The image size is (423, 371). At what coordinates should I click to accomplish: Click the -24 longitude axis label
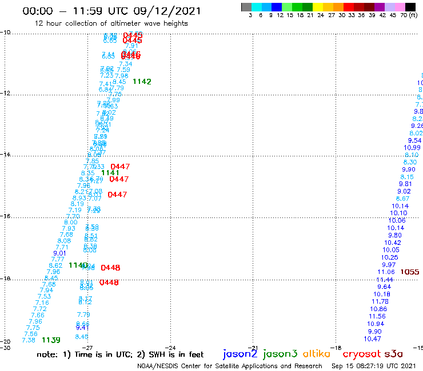(x=170, y=348)
